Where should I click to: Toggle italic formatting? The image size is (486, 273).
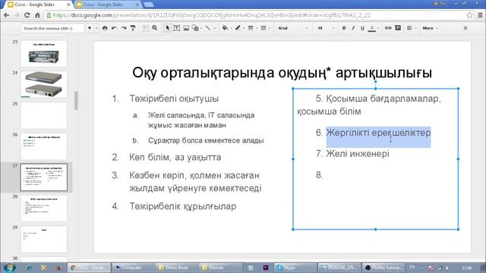[353, 28]
